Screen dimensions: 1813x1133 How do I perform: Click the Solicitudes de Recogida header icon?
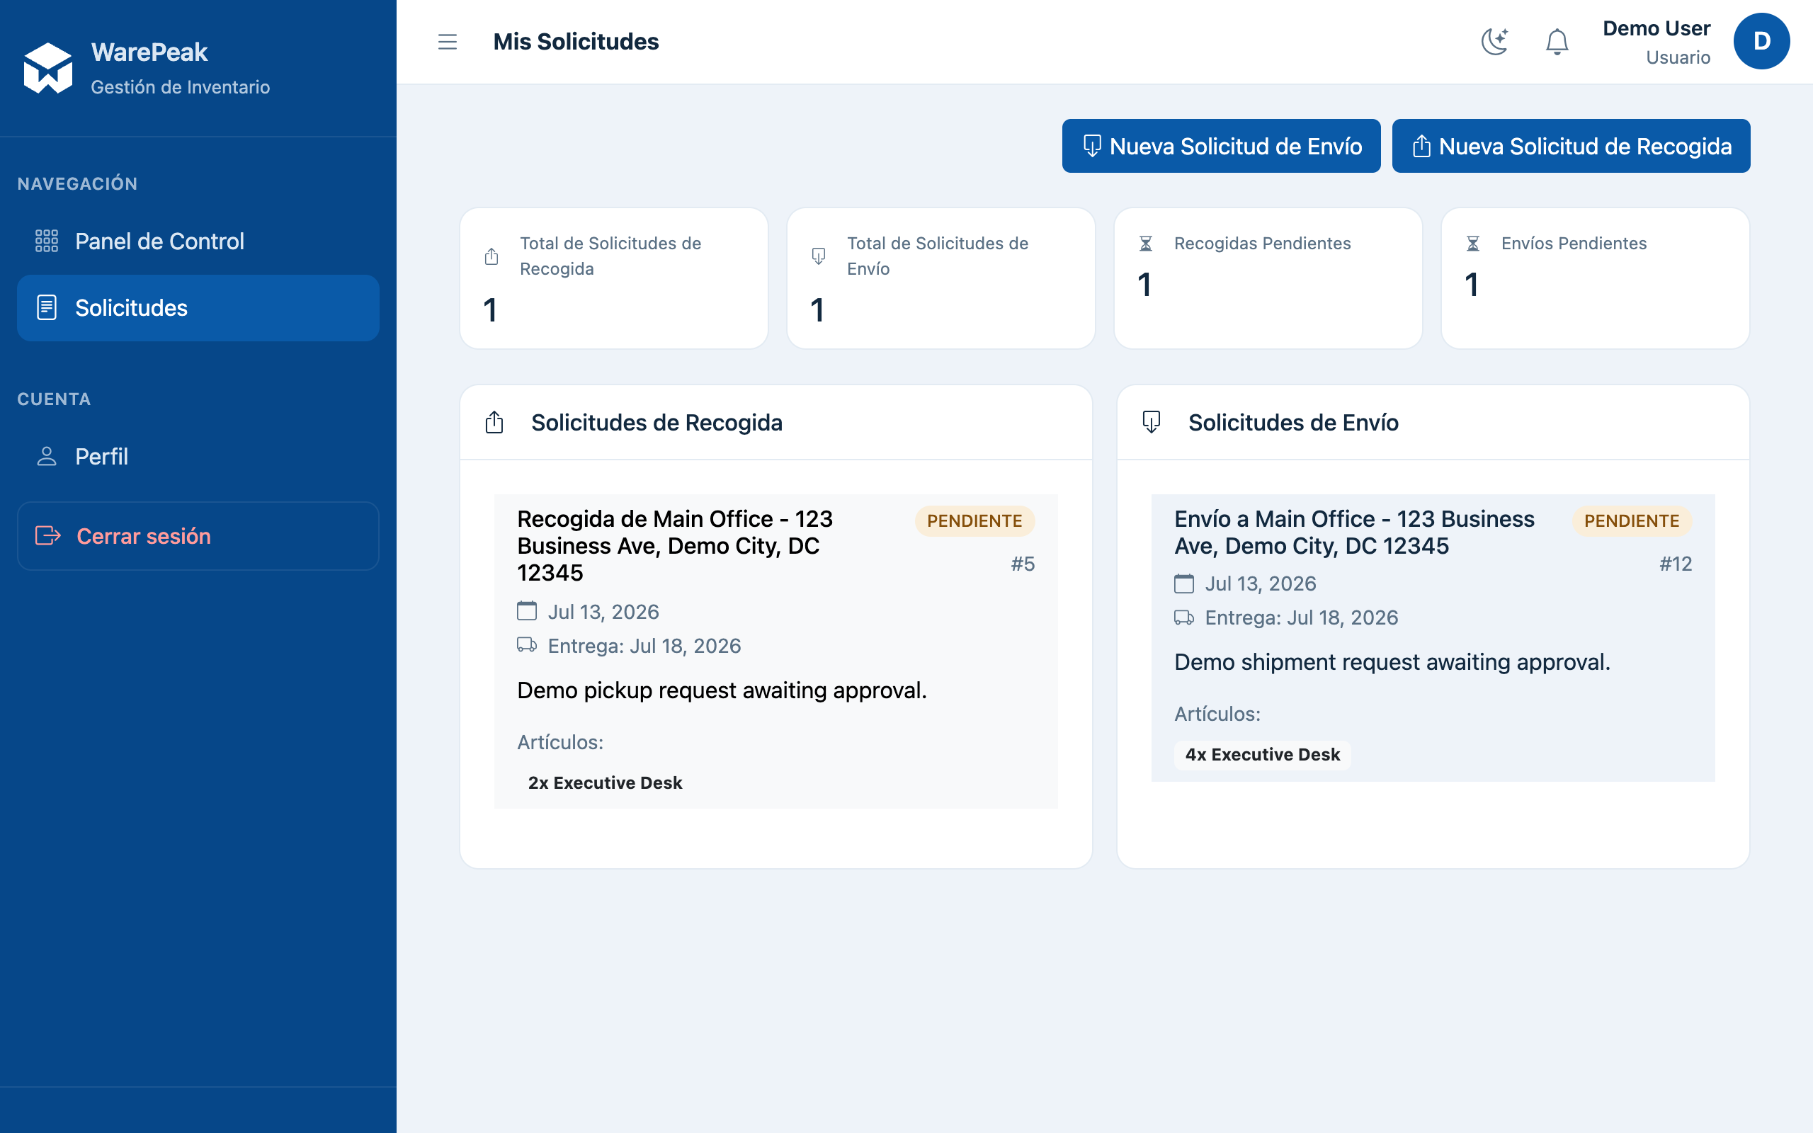point(494,423)
